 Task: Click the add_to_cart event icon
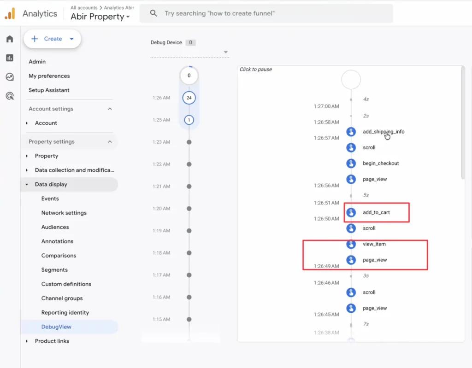point(351,212)
